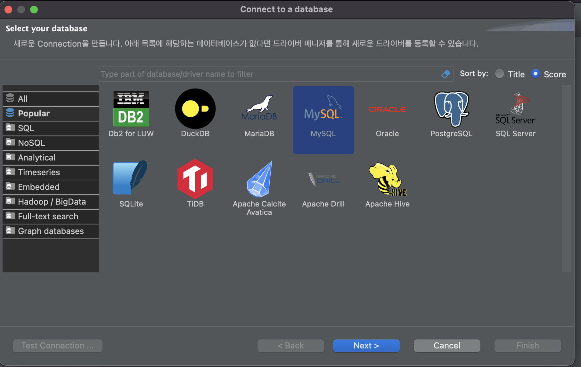Click the 'Apache Calcite Avatica' label
Image resolution: width=581 pixels, height=367 pixels.
259,208
